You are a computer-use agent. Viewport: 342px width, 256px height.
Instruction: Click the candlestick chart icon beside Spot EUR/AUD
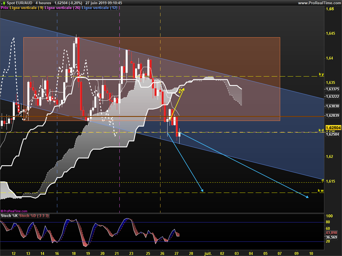point(2,3)
